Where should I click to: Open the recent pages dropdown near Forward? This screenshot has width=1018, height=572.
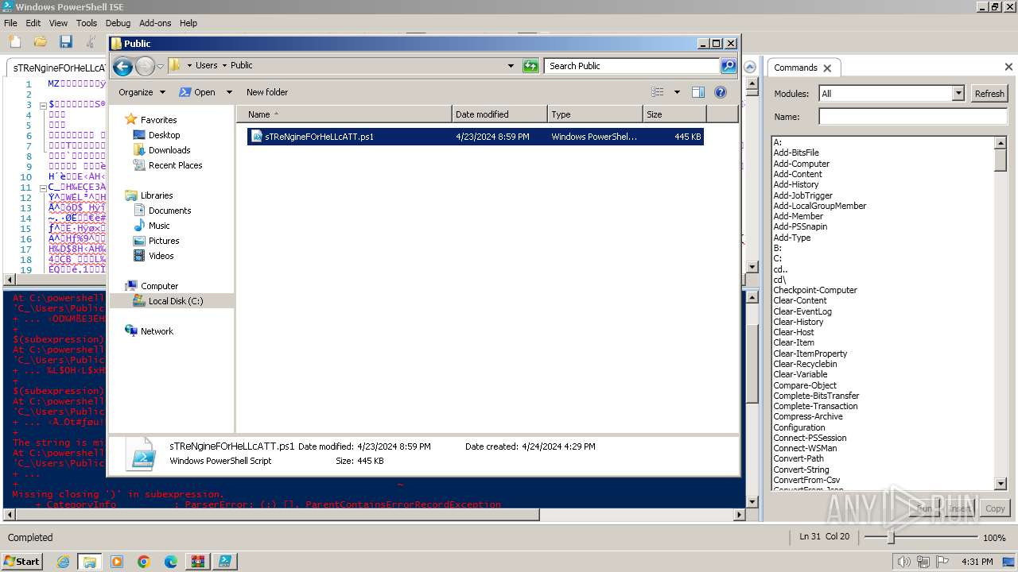pyautogui.click(x=161, y=66)
